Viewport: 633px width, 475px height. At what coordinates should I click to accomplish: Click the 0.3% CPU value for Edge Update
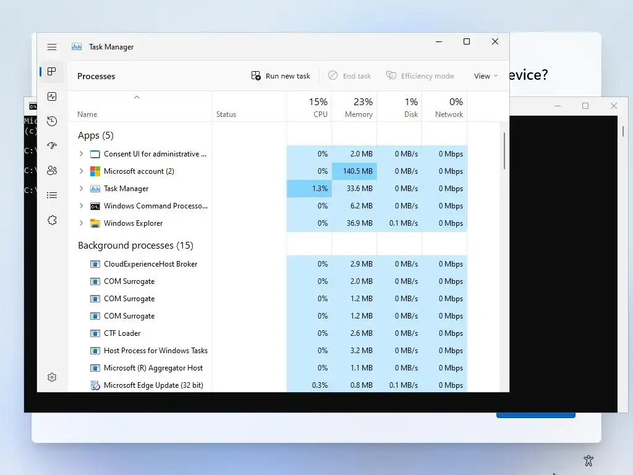point(320,385)
